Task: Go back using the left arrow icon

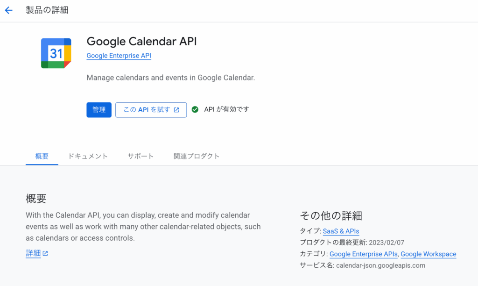Action: click(x=8, y=10)
